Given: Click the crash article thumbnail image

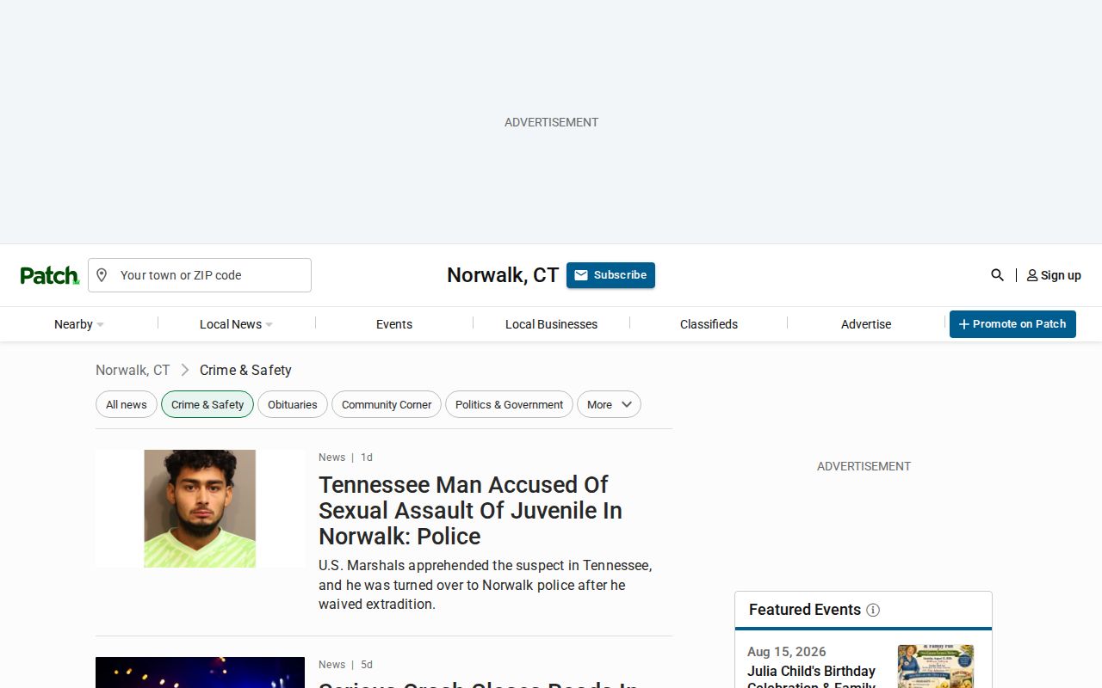Looking at the screenshot, I should click(200, 673).
